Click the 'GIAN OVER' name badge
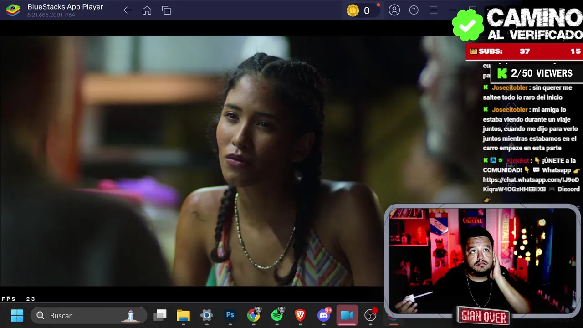The height and width of the screenshot is (328, 583). [x=484, y=316]
